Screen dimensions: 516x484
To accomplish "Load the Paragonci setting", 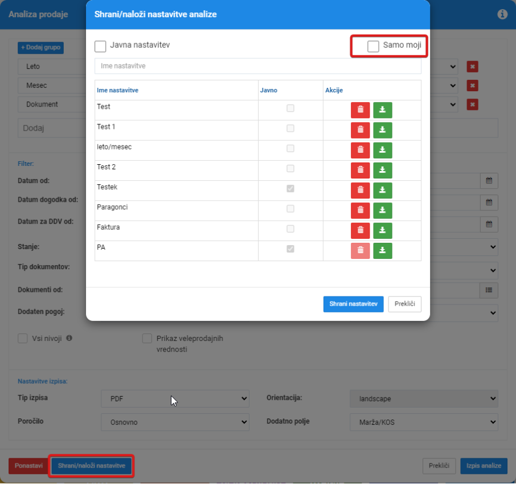I will pyautogui.click(x=382, y=210).
